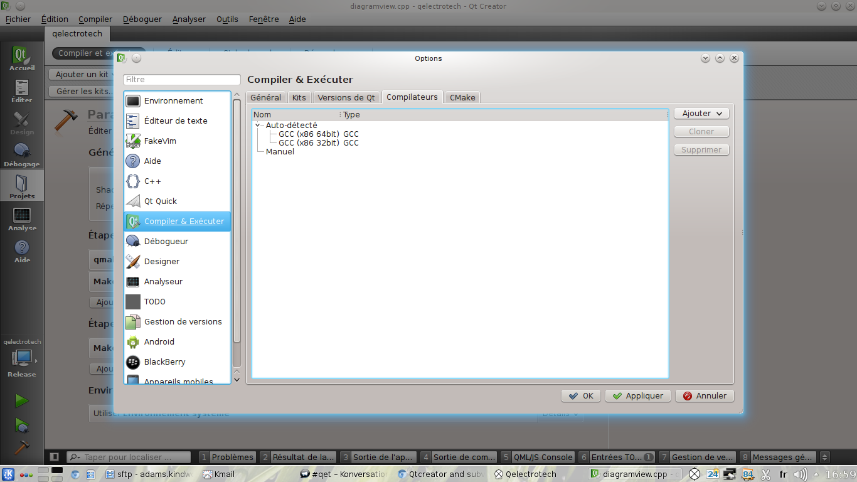Open the Déboguer menu

tap(142, 19)
